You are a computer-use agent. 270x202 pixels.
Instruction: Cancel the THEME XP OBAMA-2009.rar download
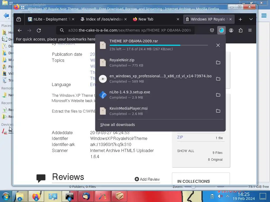(218, 45)
